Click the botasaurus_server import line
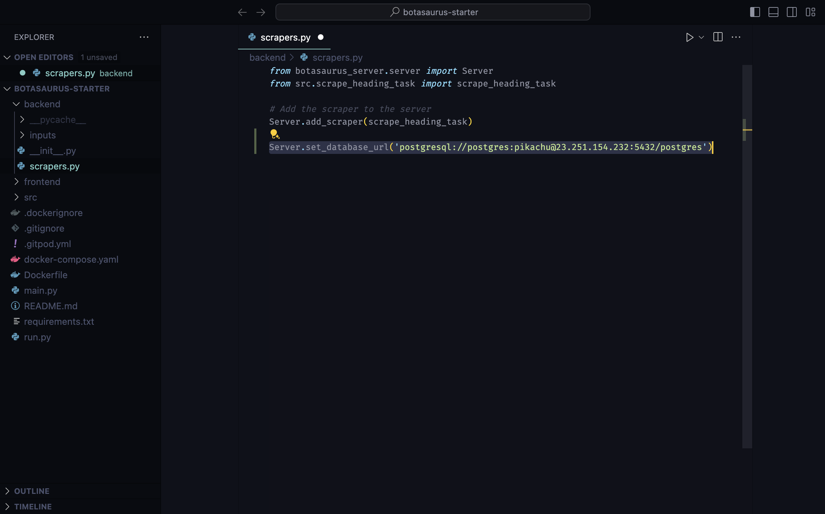This screenshot has height=514, width=825. pos(381,71)
